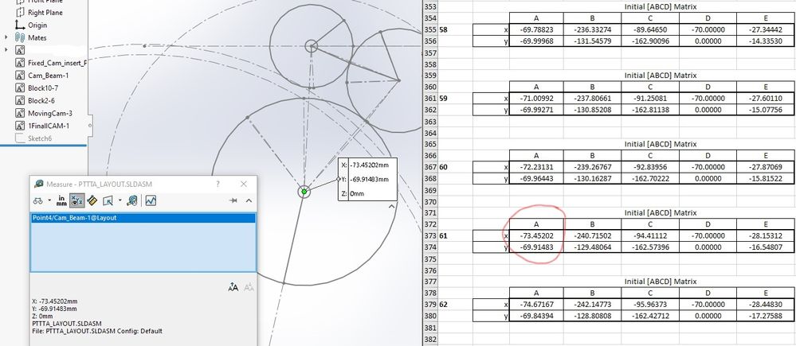Click the Mates paperclip icon
The height and width of the screenshot is (346, 796).
pos(20,37)
